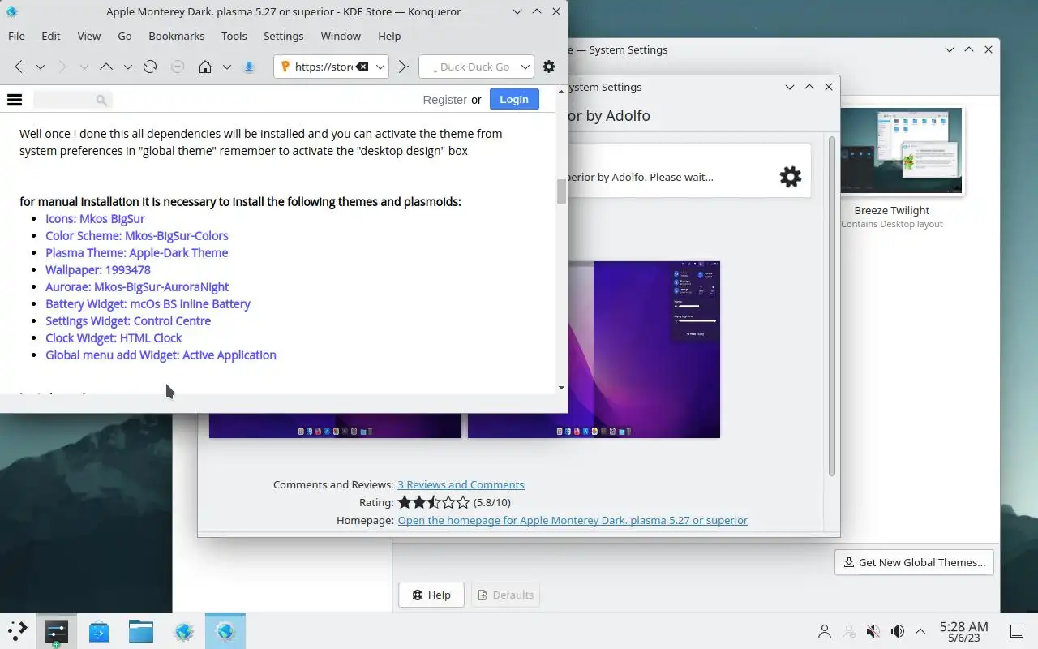Click the user account tray icon
The width and height of the screenshot is (1038, 649).
pyautogui.click(x=825, y=631)
